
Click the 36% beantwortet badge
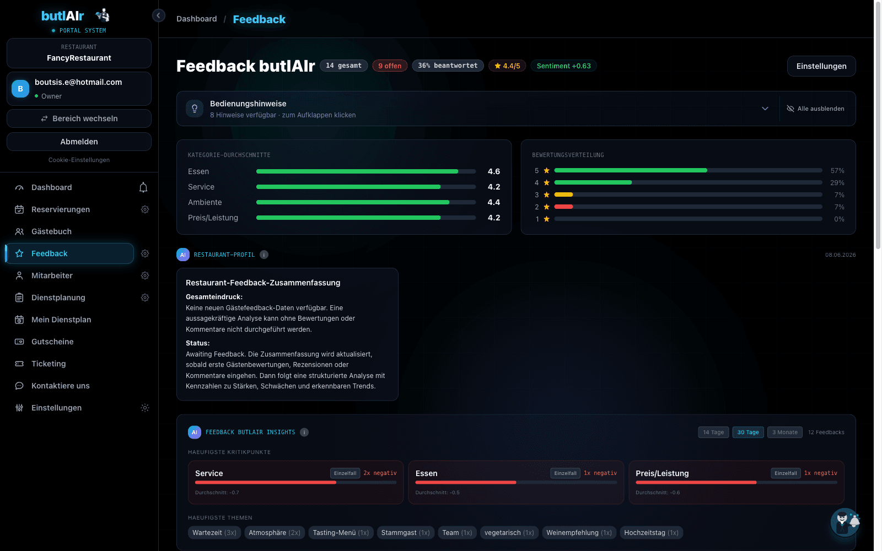pos(448,66)
